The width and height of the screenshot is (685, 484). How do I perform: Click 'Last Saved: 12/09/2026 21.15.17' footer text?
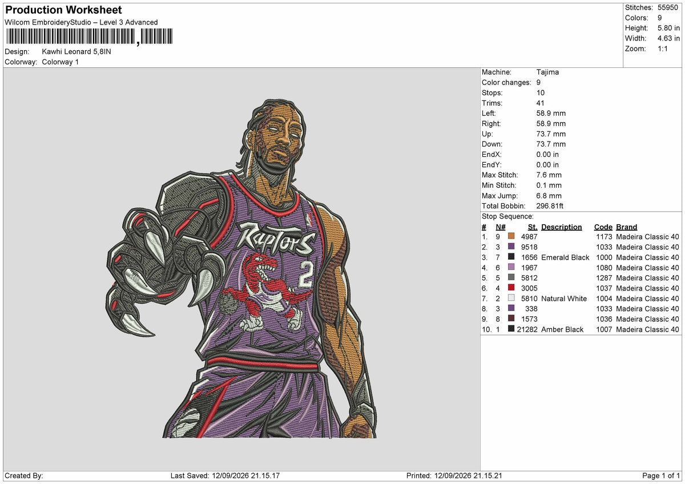click(225, 475)
